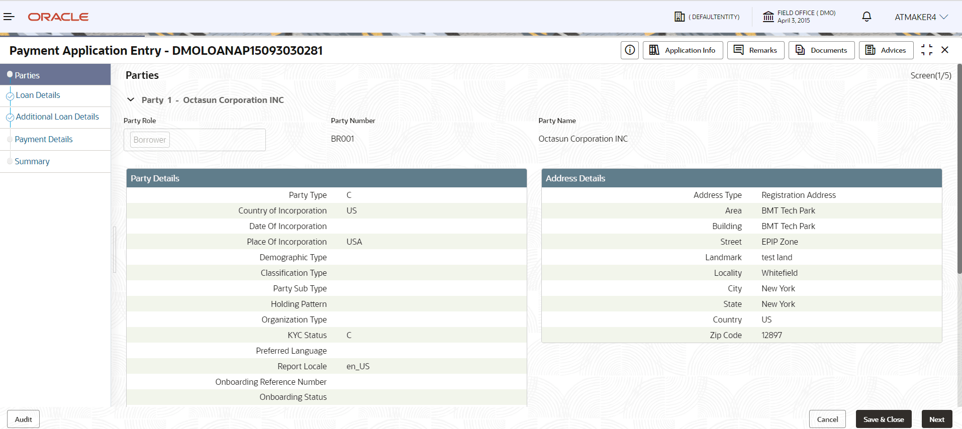The height and width of the screenshot is (429, 962).
Task: Click the KYC Status value C
Action: coord(349,335)
